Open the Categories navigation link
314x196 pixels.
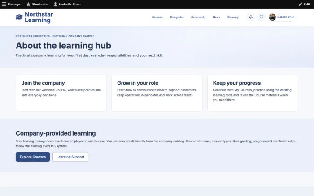(x=177, y=17)
